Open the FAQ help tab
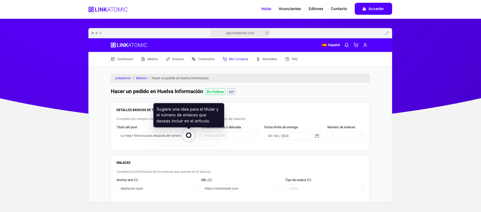Screen dimensions: 481x212 click(291, 59)
